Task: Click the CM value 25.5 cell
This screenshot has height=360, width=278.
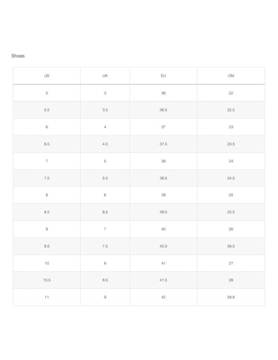Action: coord(231,212)
